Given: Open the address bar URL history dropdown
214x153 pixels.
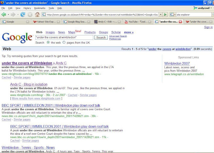Looking at the screenshot, I should (160, 14).
